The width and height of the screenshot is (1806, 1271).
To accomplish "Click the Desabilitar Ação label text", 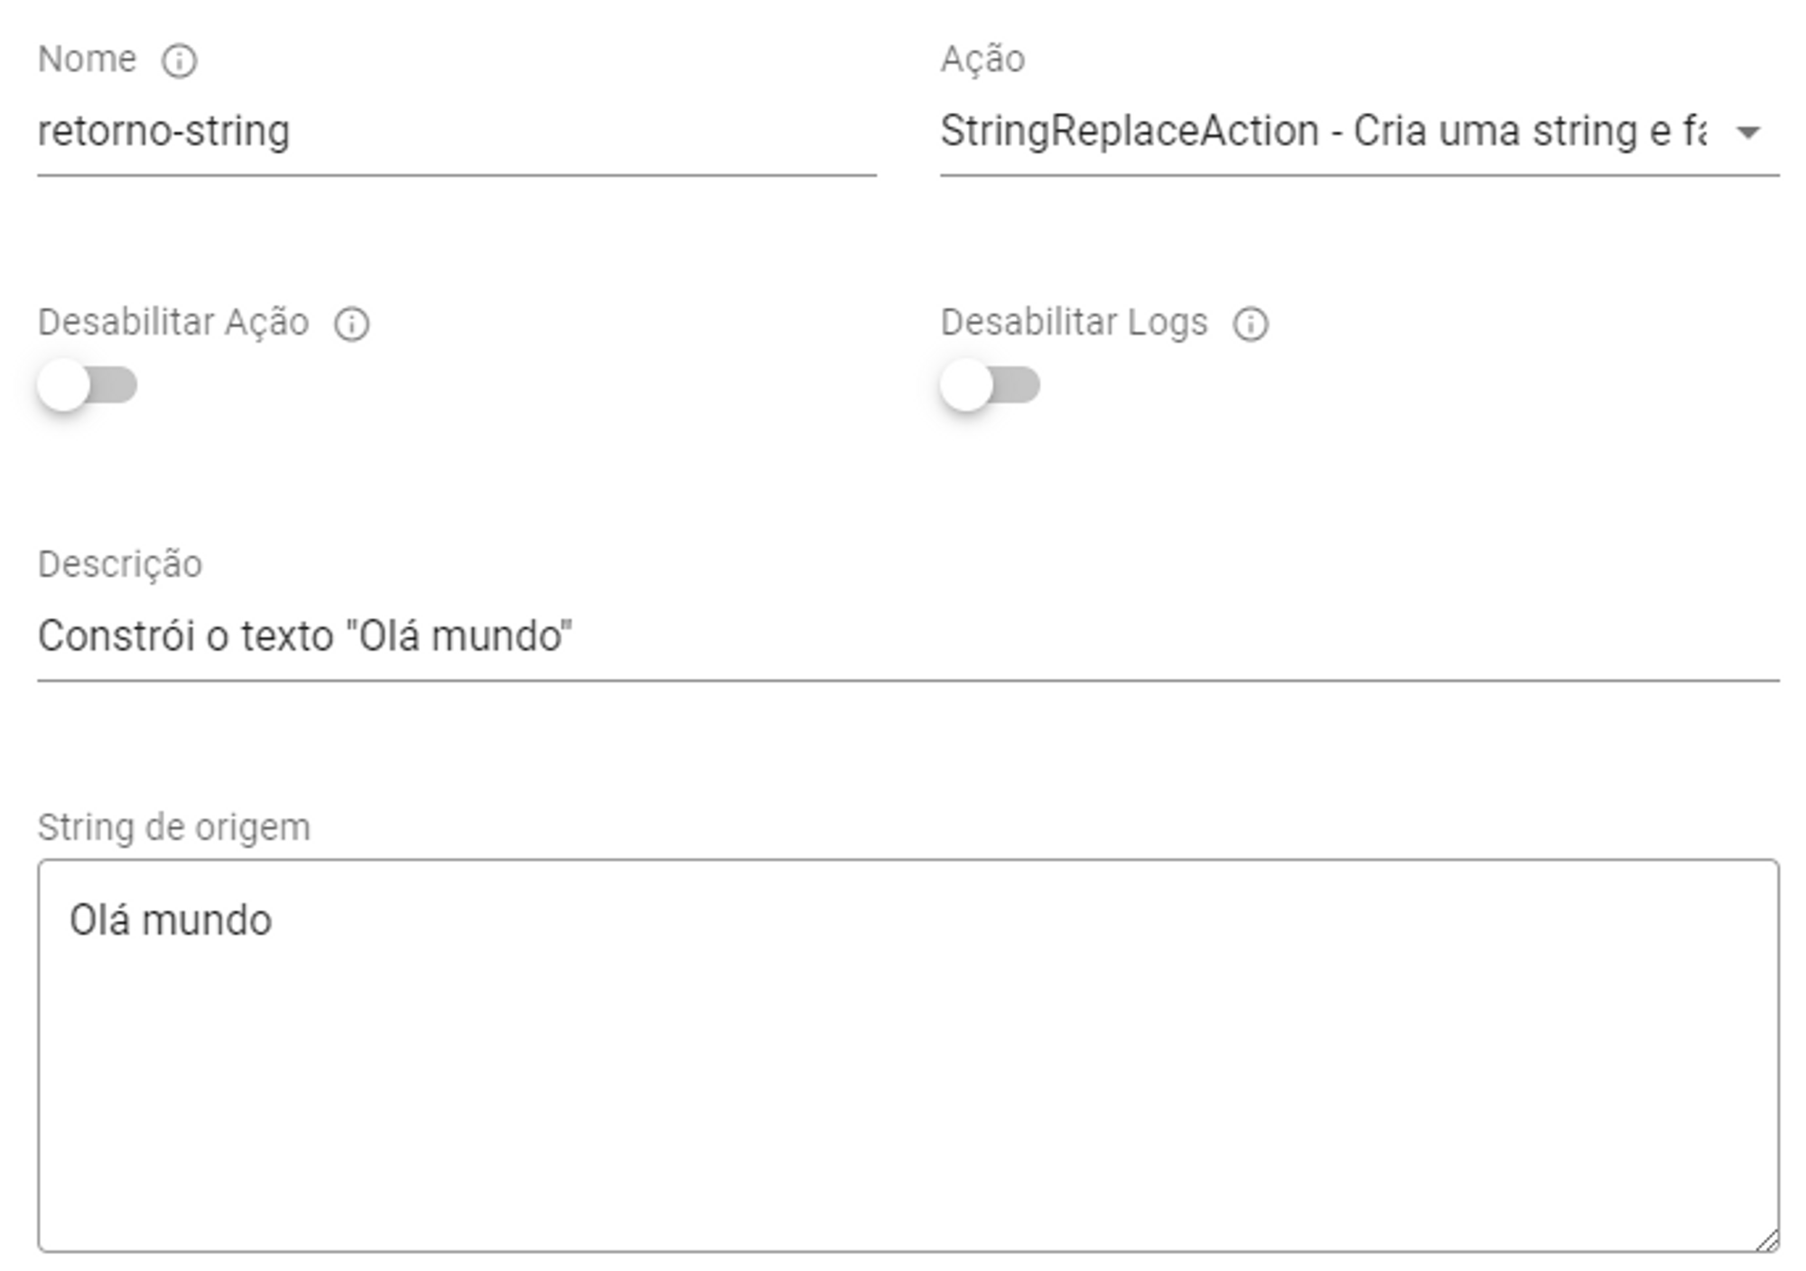I will [173, 322].
